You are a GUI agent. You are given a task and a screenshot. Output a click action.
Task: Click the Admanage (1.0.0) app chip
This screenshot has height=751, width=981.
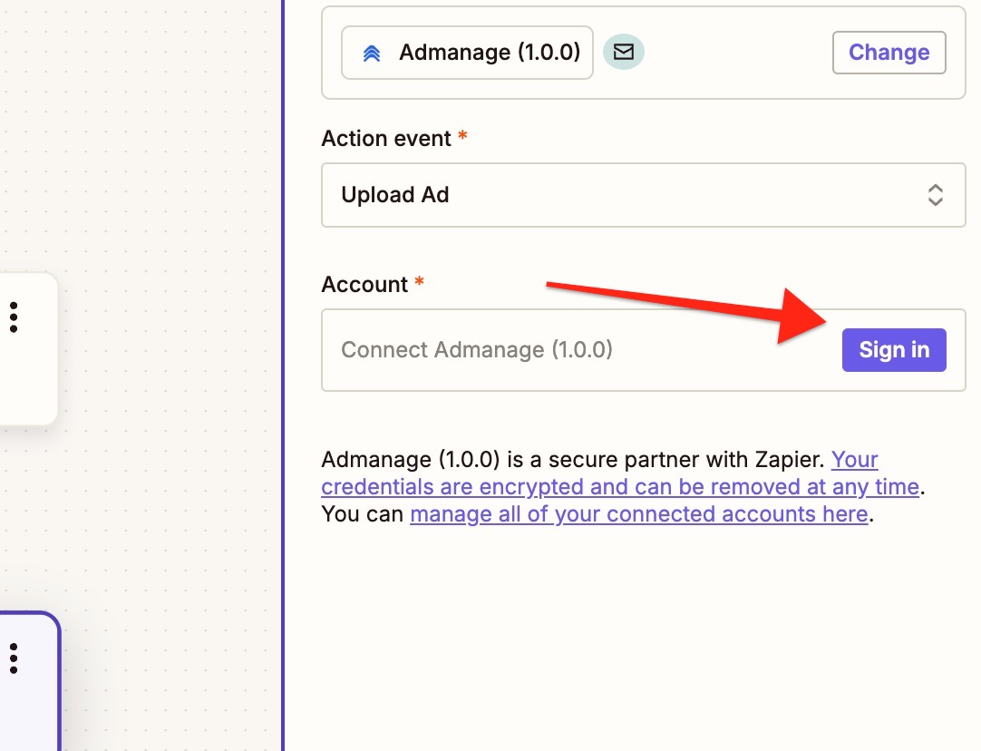467,53
